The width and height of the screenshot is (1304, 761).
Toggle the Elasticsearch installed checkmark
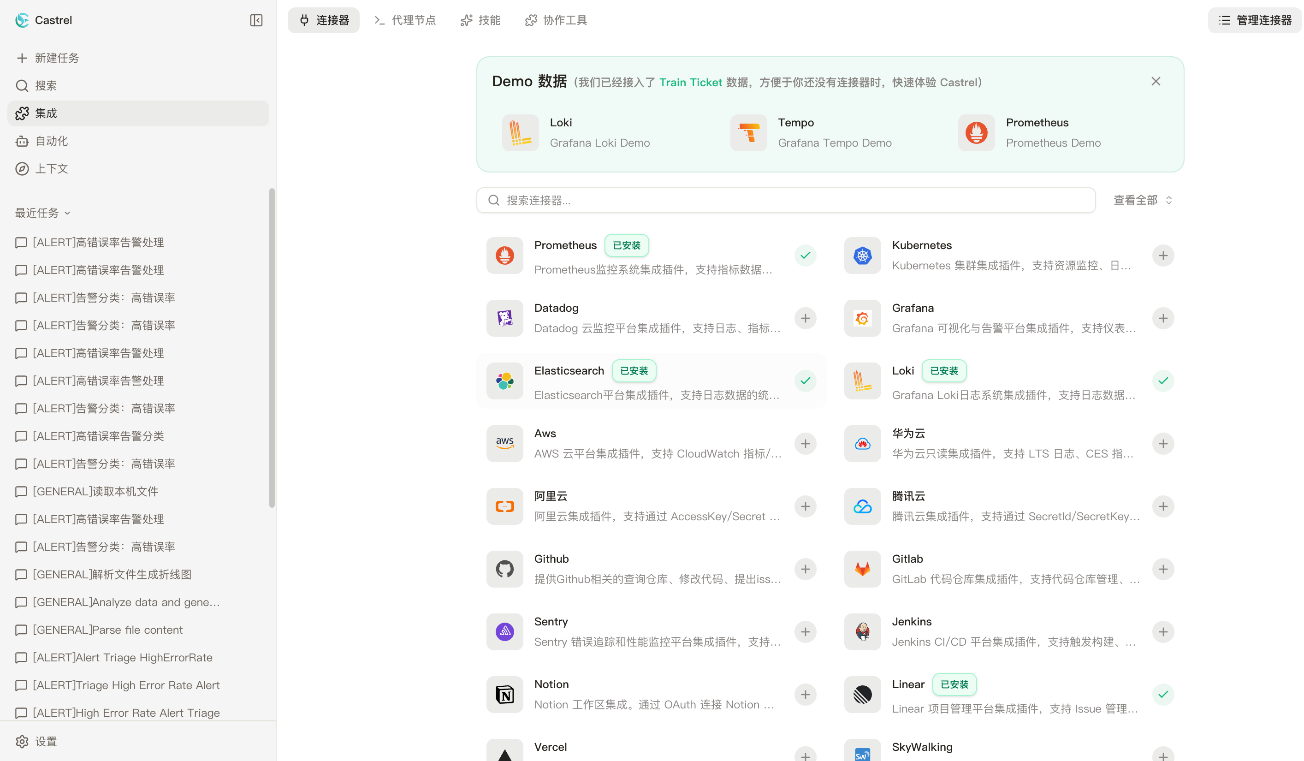(x=805, y=381)
